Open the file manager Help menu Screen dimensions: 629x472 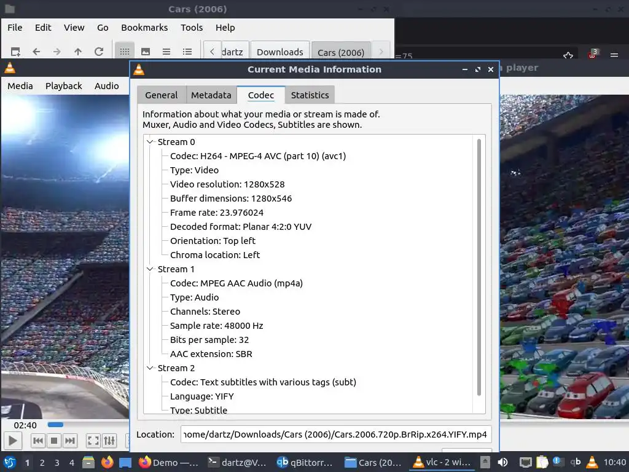pos(225,28)
